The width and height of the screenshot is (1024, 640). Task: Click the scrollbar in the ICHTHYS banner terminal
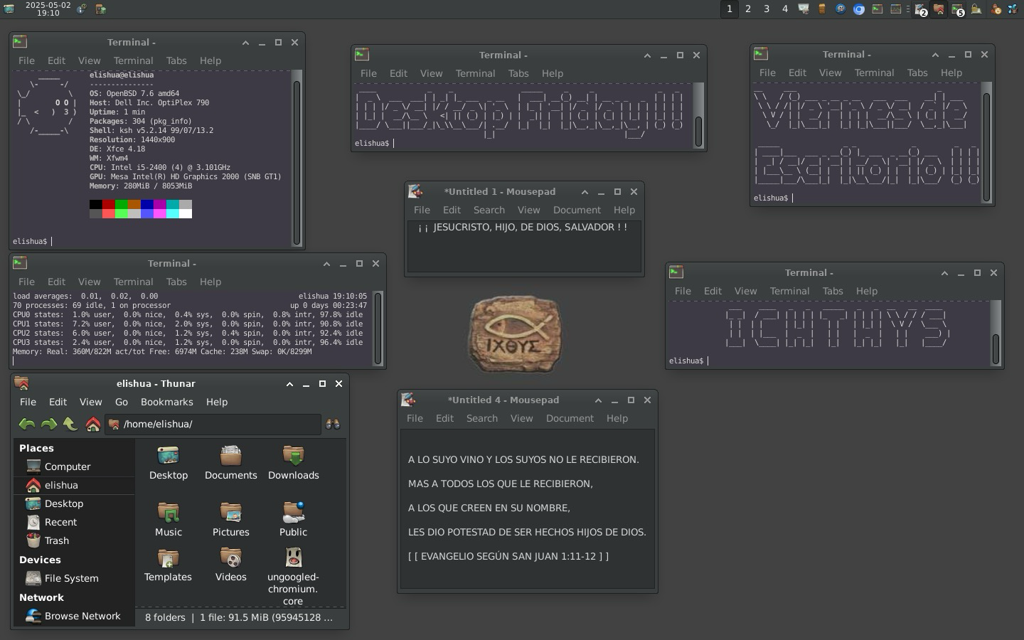click(996, 333)
